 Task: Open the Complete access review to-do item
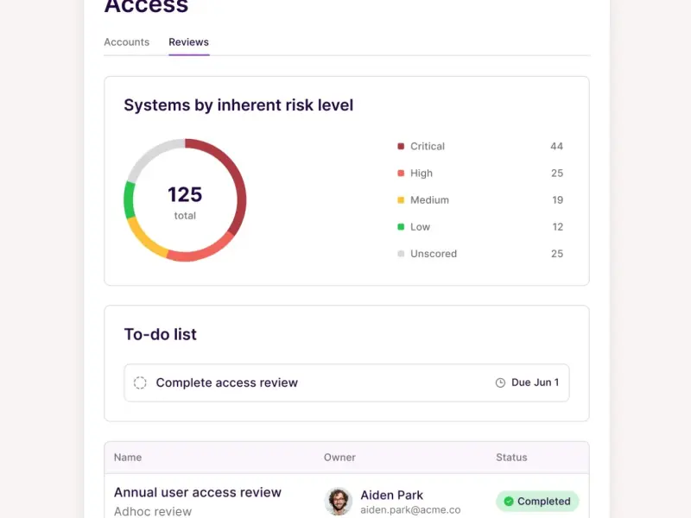[227, 382]
